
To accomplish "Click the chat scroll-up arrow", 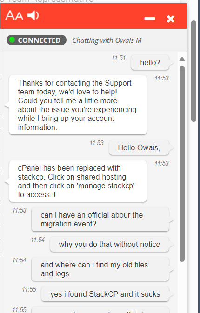I will tap(182, 59).
